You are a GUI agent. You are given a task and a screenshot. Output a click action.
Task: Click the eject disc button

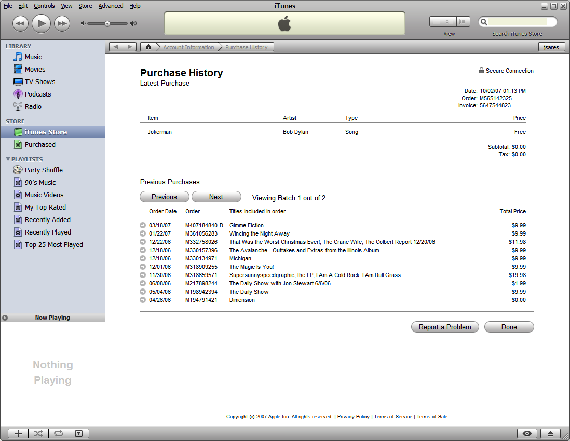point(550,433)
